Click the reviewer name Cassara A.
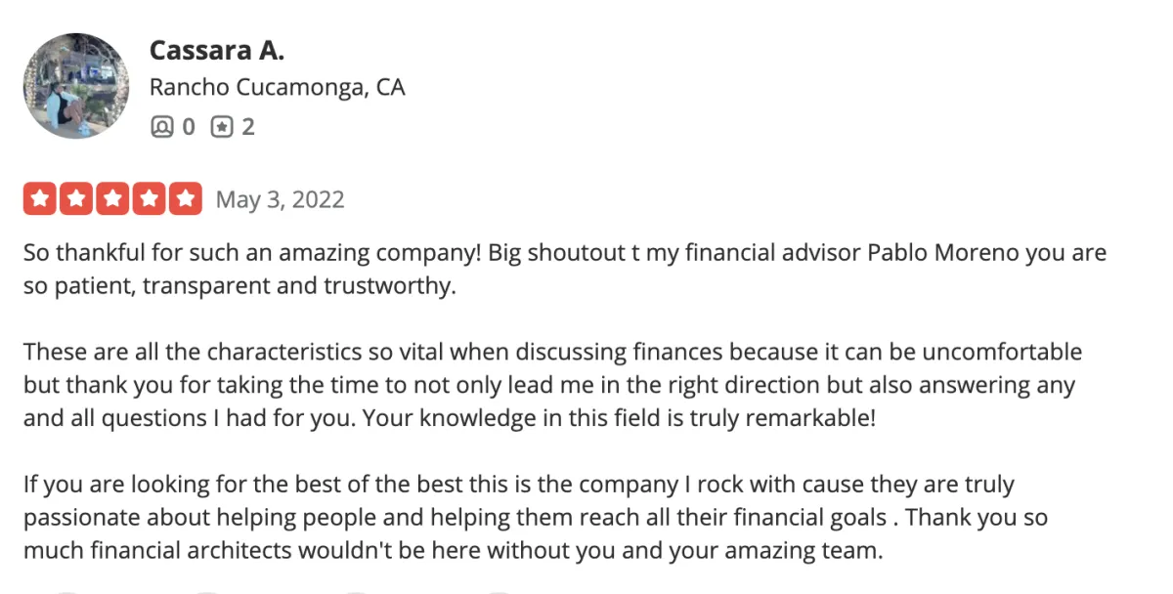 click(216, 50)
